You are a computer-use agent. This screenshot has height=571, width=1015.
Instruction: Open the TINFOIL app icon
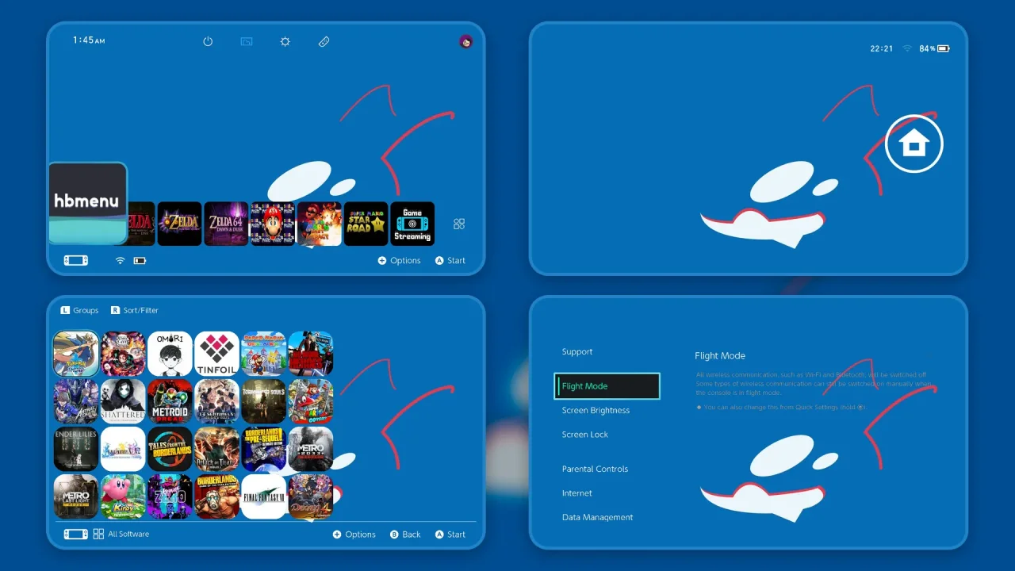(x=216, y=354)
